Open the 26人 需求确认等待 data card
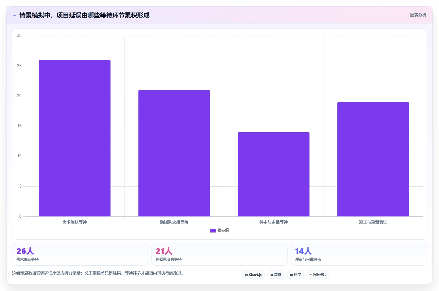Screen dimensions: 439x291 (x=80, y=254)
